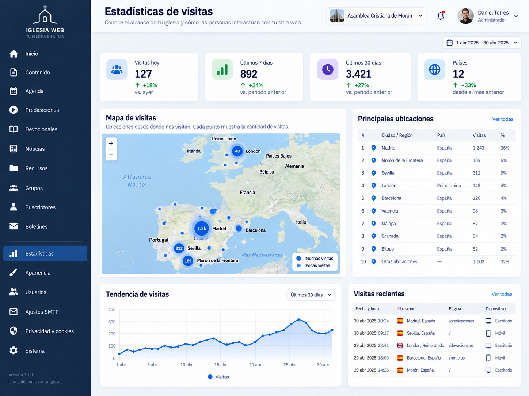Click the /noticias page link

pos(457,358)
